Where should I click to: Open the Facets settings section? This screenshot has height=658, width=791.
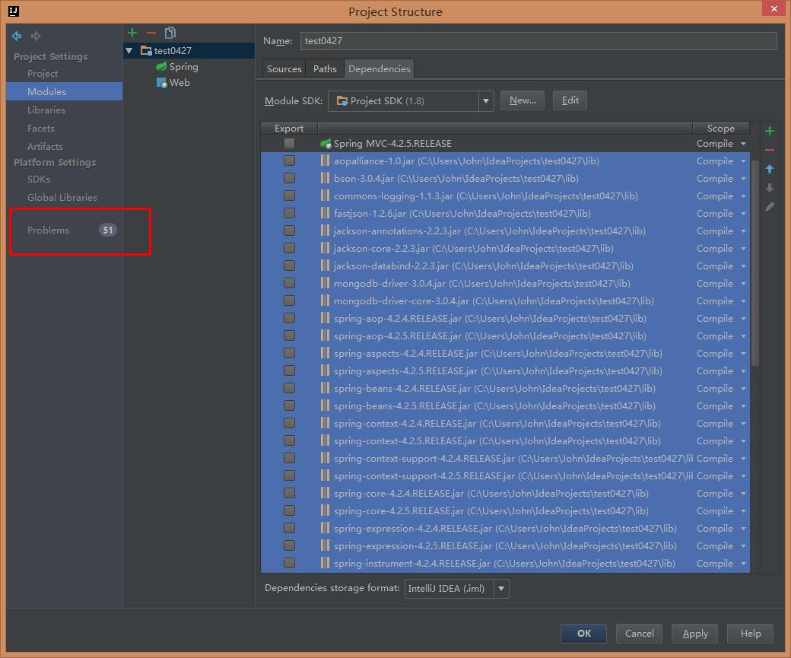point(41,128)
